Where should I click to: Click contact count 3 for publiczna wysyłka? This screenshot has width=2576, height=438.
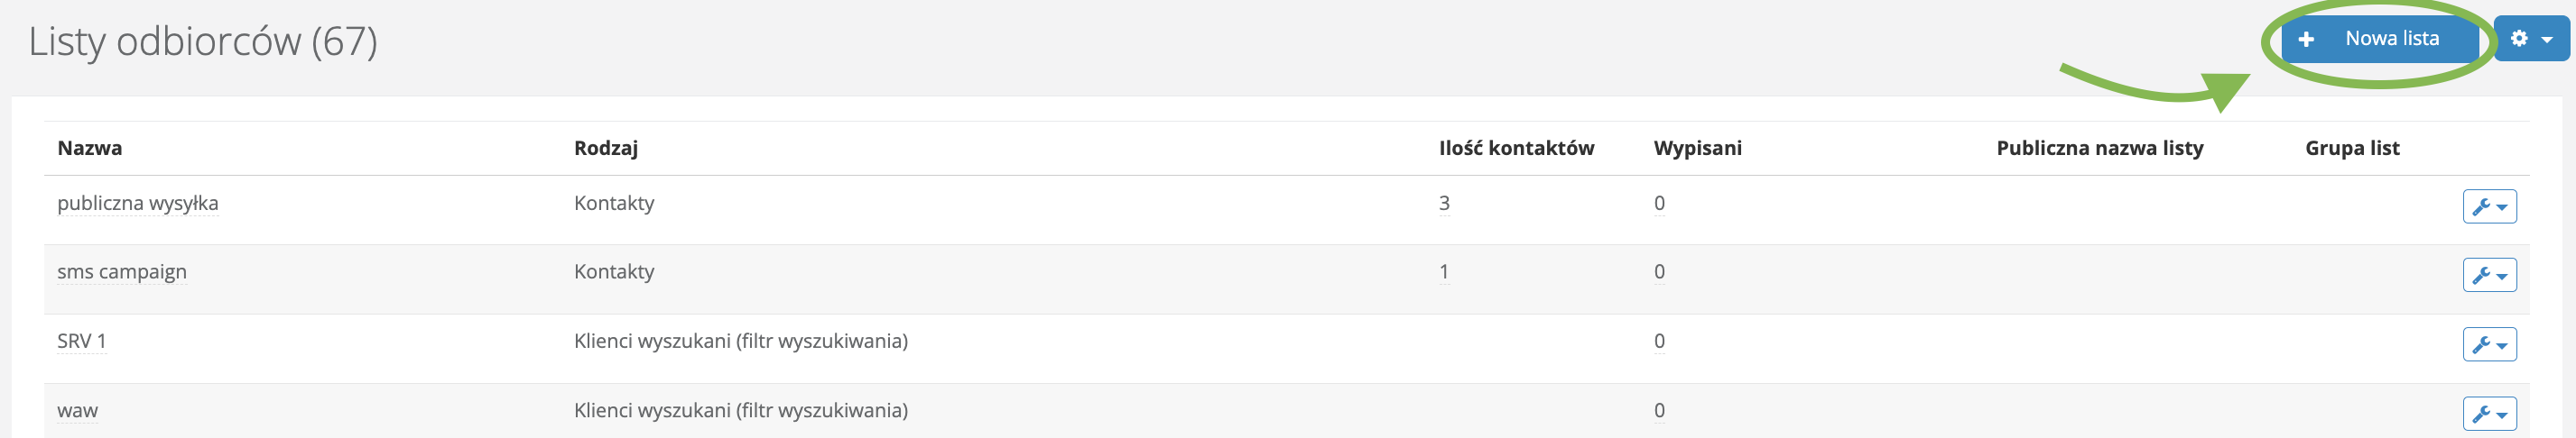pyautogui.click(x=1444, y=204)
